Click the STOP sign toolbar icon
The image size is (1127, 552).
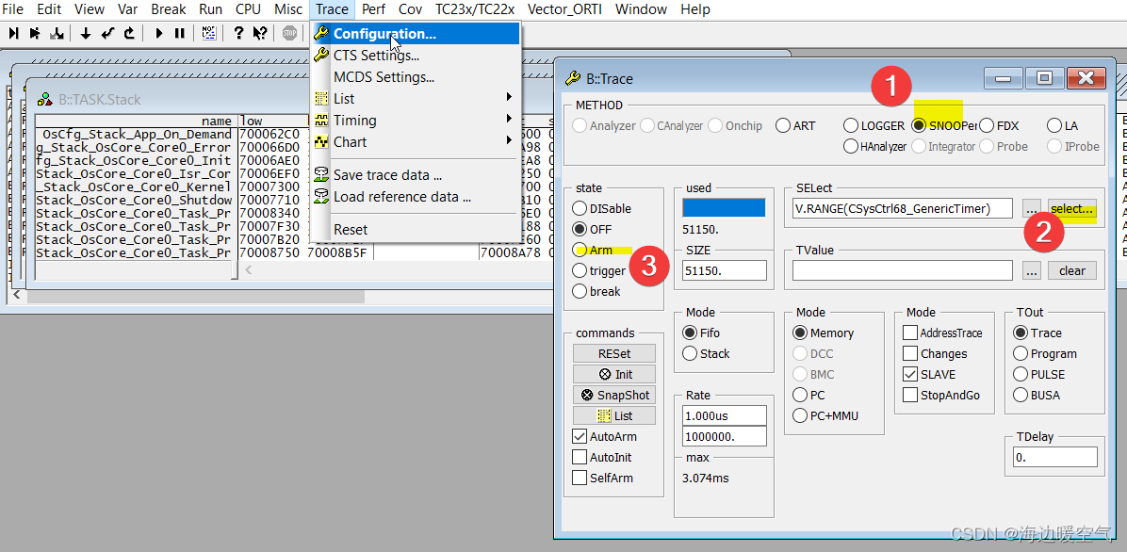point(290,33)
